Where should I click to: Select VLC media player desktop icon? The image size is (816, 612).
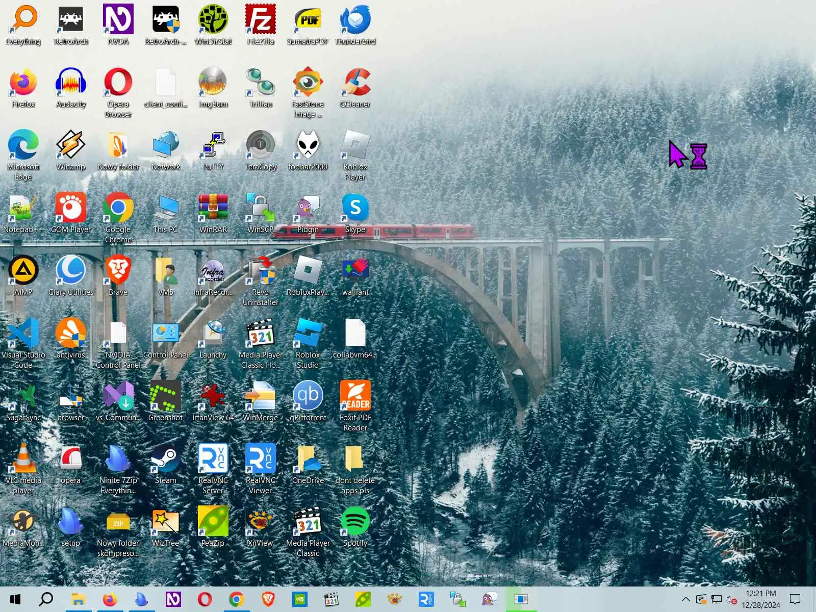tap(23, 469)
